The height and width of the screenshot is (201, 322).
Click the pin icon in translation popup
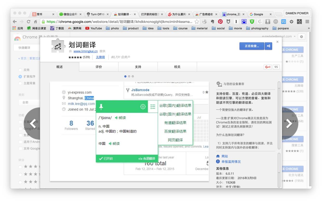pos(101,106)
